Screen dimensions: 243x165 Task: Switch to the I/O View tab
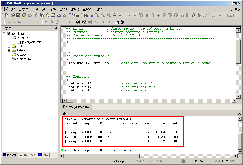[x=28, y=155]
